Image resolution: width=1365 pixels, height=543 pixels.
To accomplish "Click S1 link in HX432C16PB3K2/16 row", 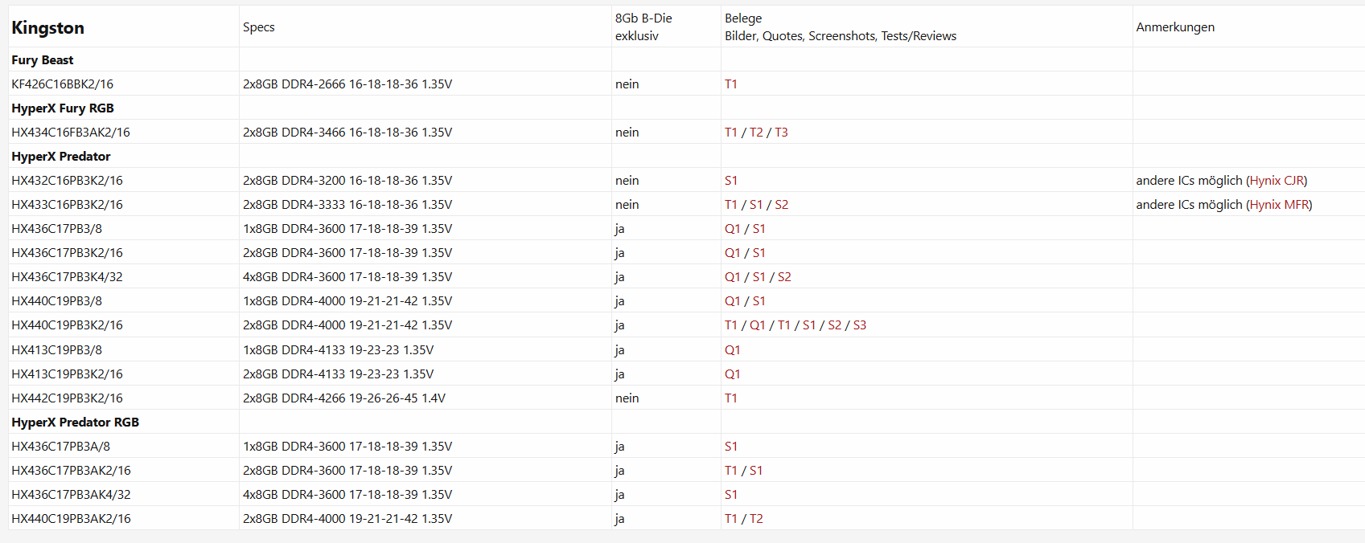I will [x=730, y=181].
